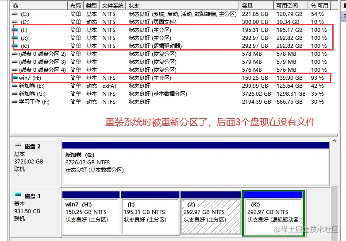Select the win7 (H:) partition block on 磁盘 3
This screenshot has width=346, height=241.
pyautogui.click(x=91, y=213)
